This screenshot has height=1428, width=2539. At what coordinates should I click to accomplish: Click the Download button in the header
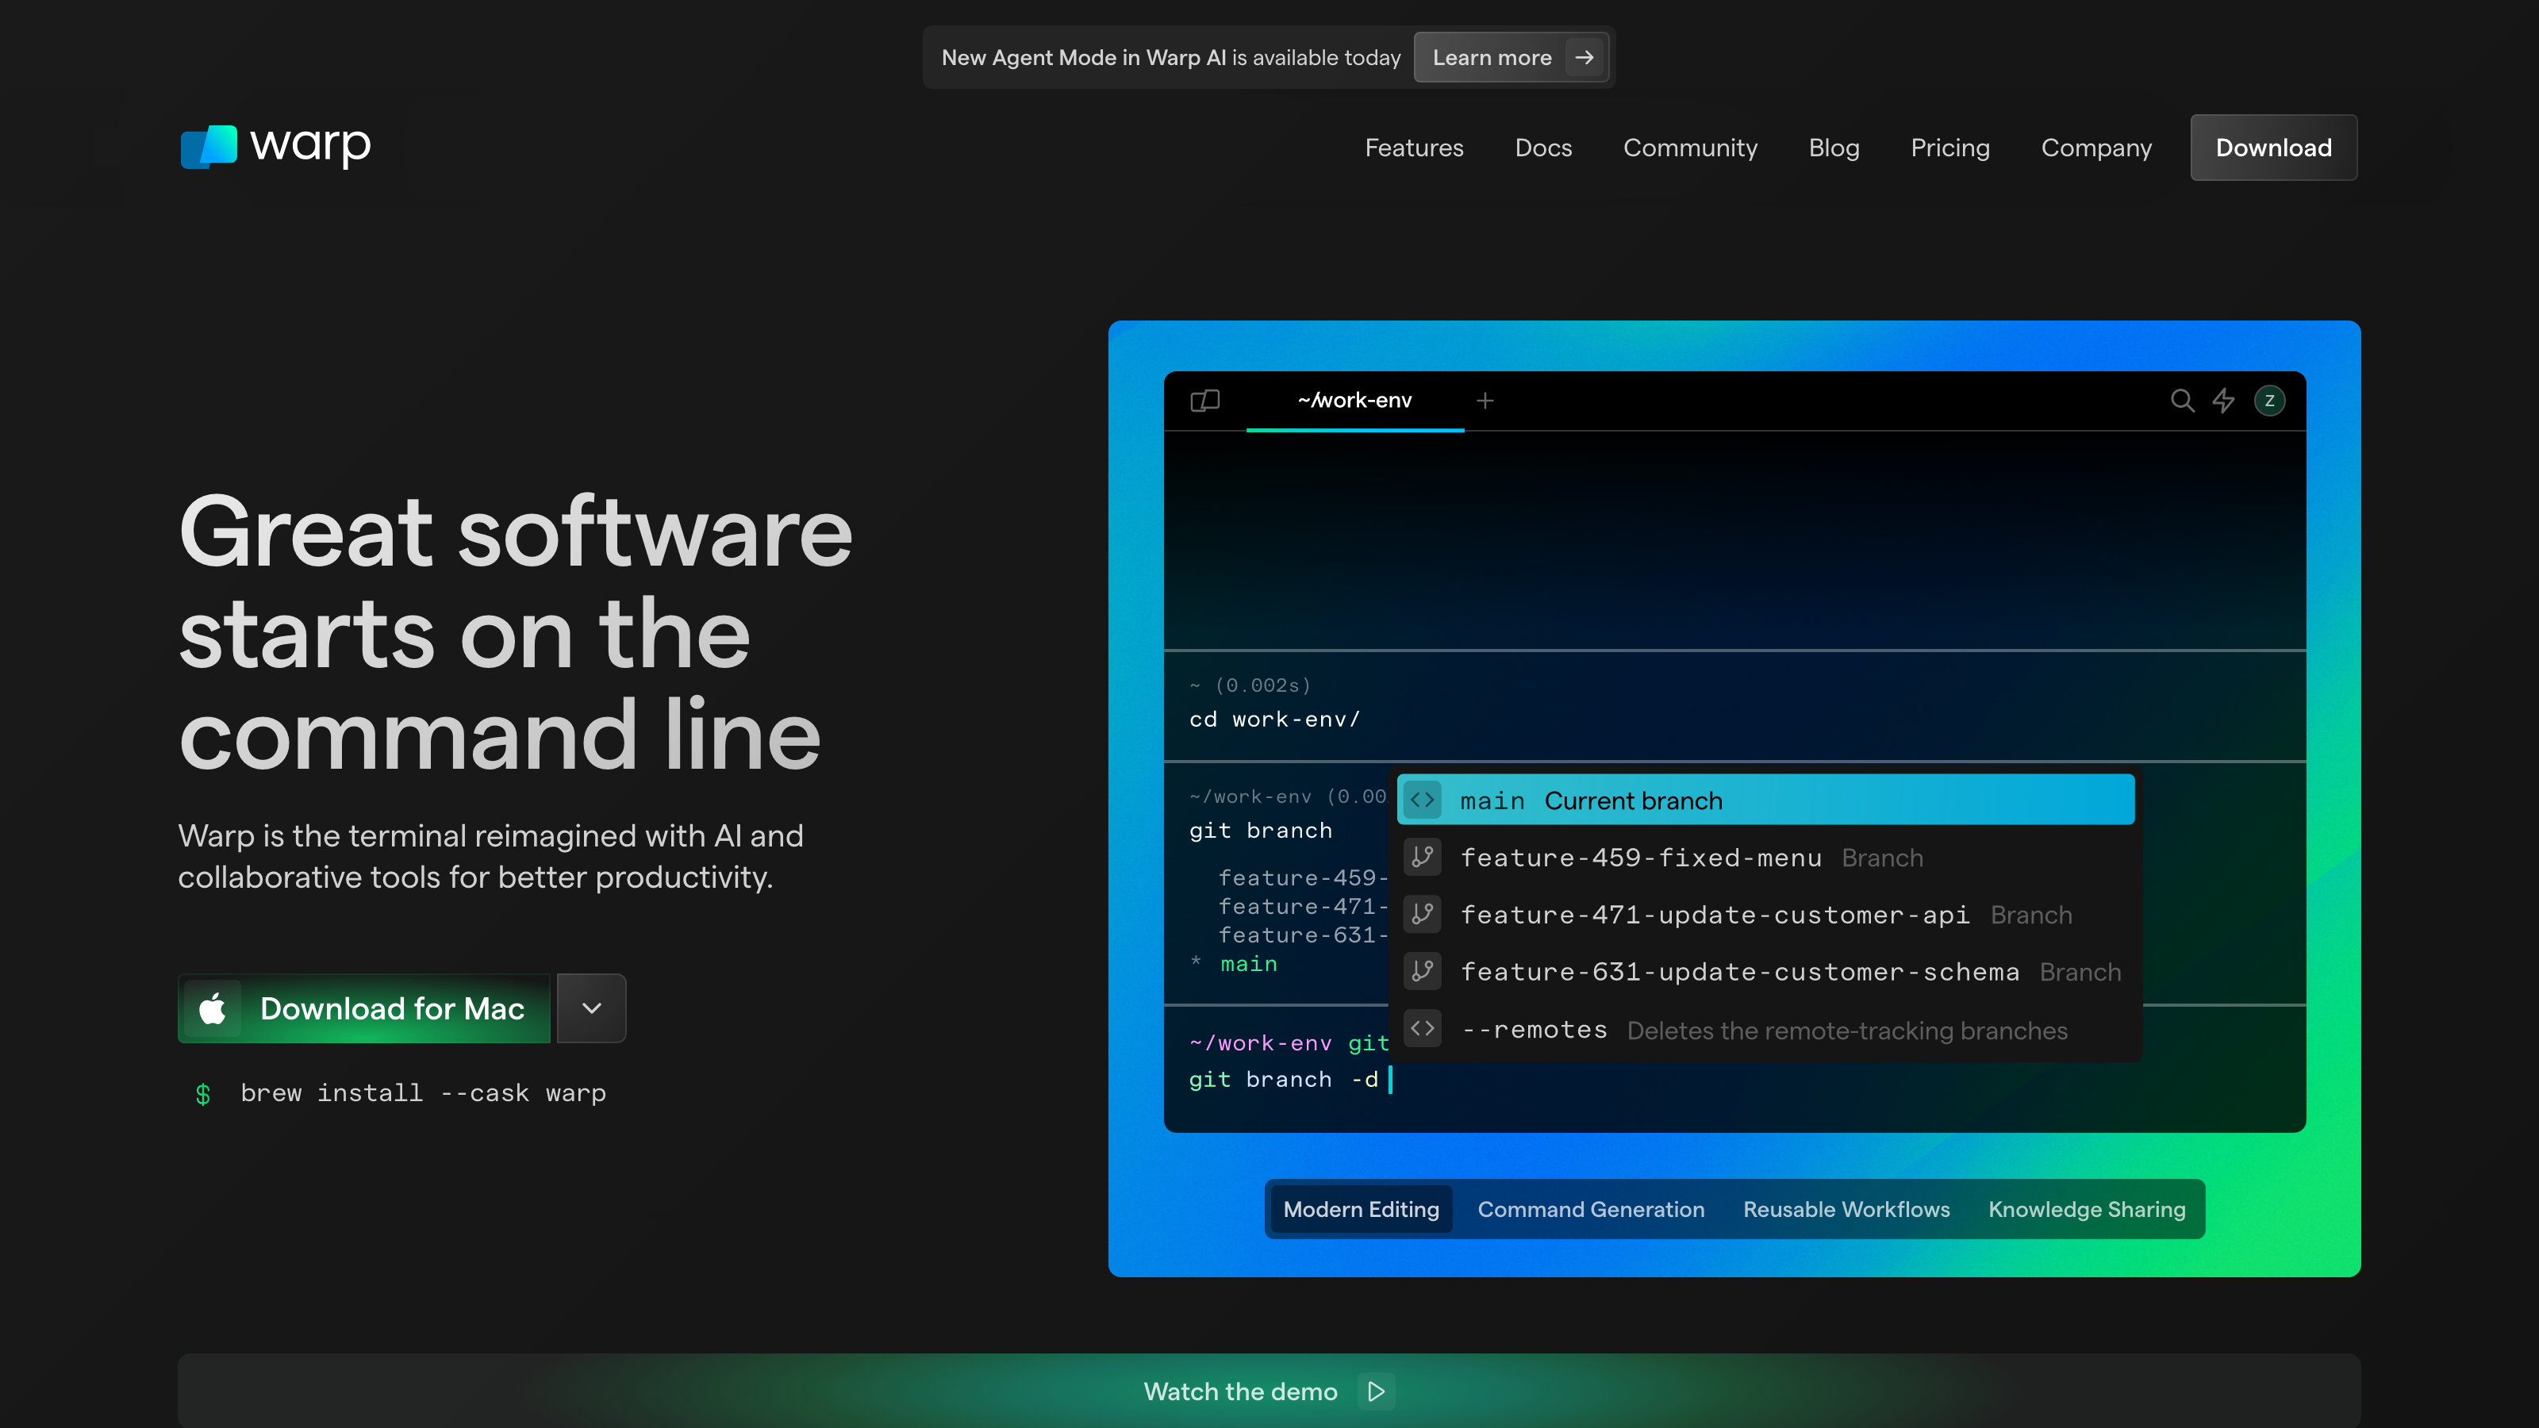2274,148
